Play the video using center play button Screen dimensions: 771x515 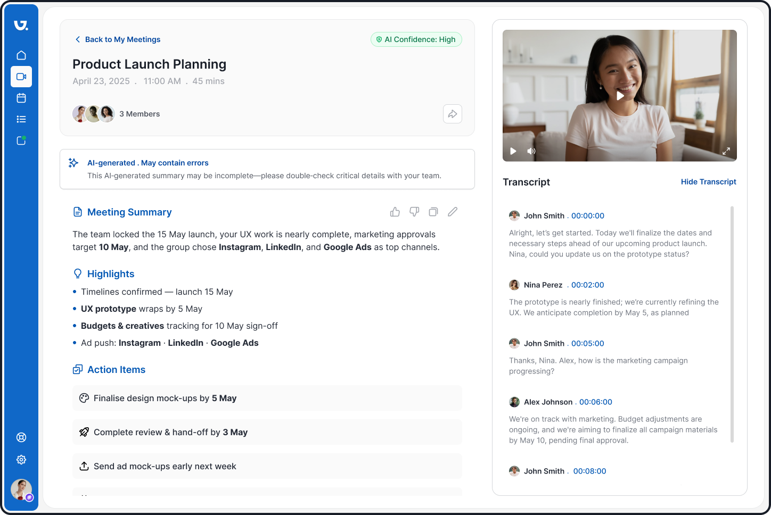tap(620, 96)
